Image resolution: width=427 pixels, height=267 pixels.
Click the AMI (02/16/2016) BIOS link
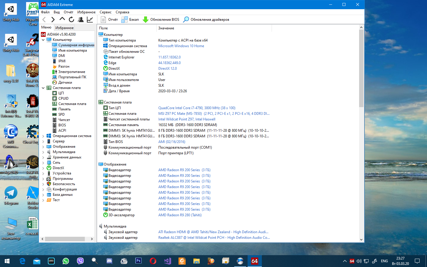tap(172, 142)
